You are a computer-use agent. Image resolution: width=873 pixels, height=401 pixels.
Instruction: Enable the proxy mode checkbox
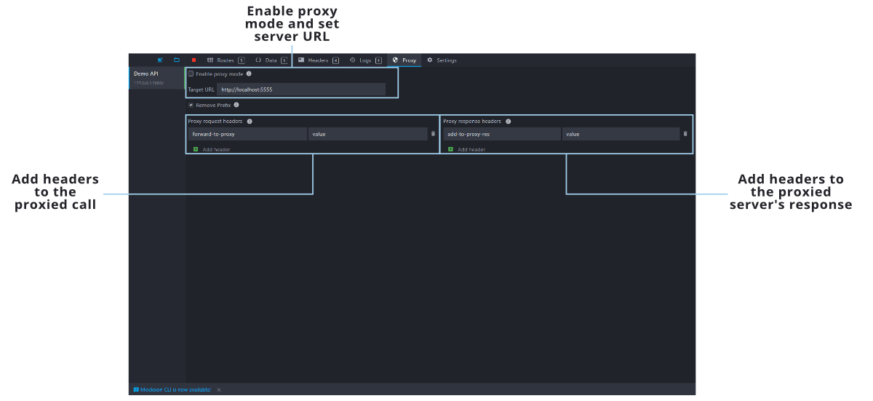point(191,74)
